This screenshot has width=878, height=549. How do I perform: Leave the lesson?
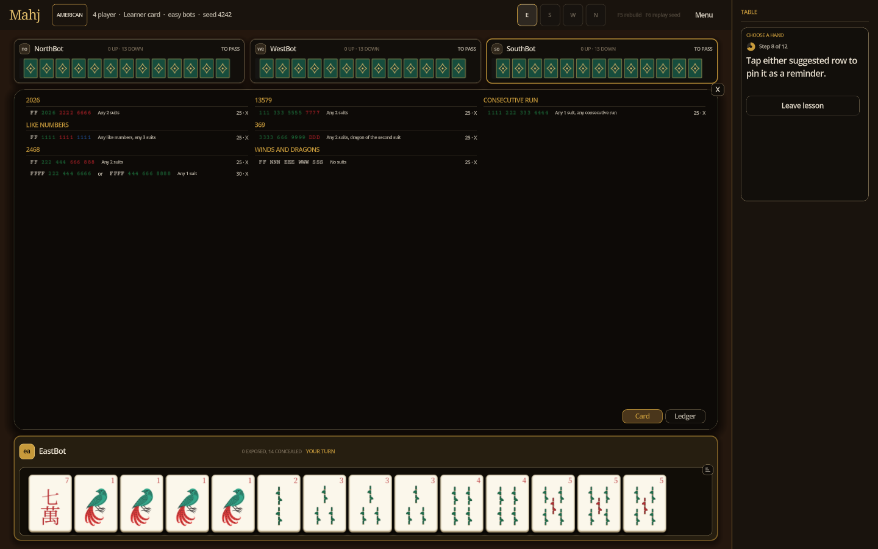(802, 106)
